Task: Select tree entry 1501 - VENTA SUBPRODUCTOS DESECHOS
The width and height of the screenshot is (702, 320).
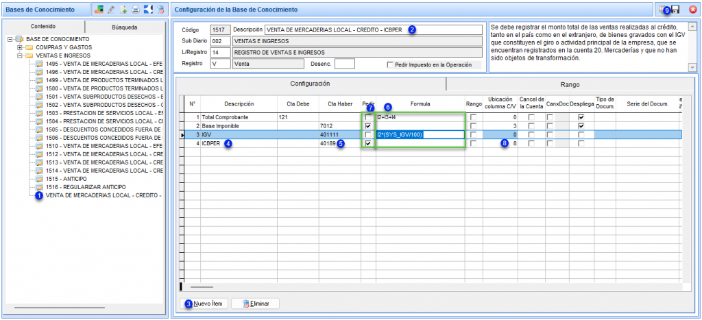Action: (x=104, y=97)
